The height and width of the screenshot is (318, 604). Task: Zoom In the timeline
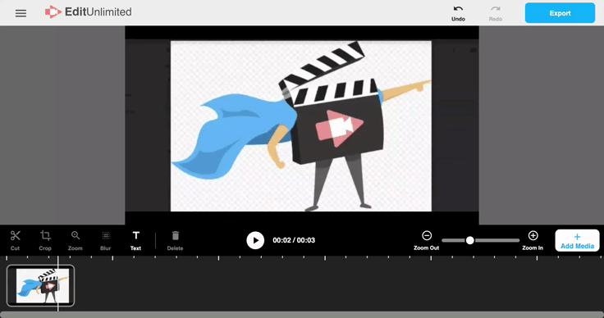533,240
